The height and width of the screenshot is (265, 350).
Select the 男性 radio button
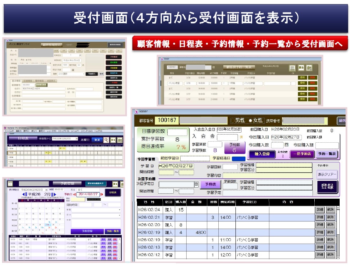(x=233, y=121)
